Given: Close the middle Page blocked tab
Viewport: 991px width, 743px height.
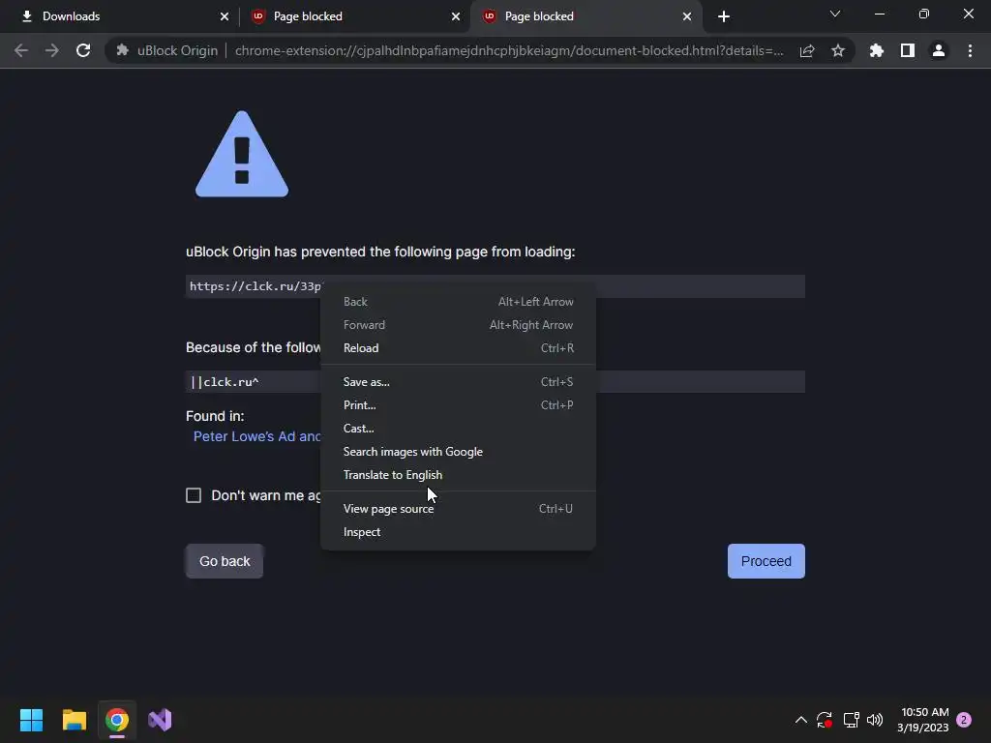Looking at the screenshot, I should pyautogui.click(x=456, y=16).
